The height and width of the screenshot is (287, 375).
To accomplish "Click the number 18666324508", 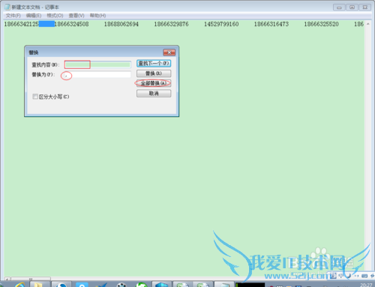I will tap(71, 24).
